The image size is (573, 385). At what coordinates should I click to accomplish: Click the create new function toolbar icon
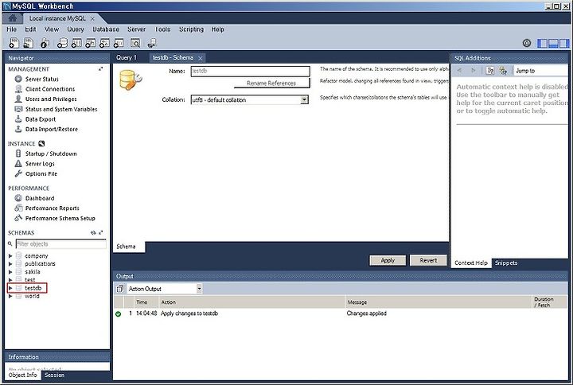(x=119, y=43)
